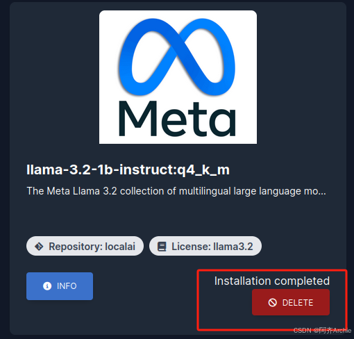The height and width of the screenshot is (339, 354).
Task: Click the Installation completed status text
Action: coord(272,281)
